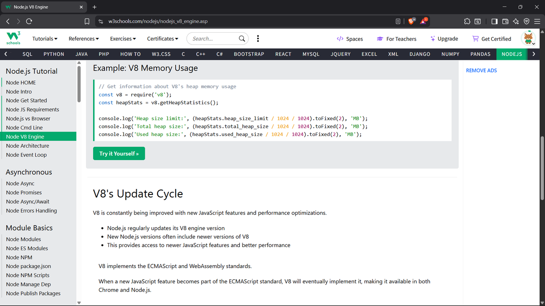Click the browser back arrow

(8, 21)
